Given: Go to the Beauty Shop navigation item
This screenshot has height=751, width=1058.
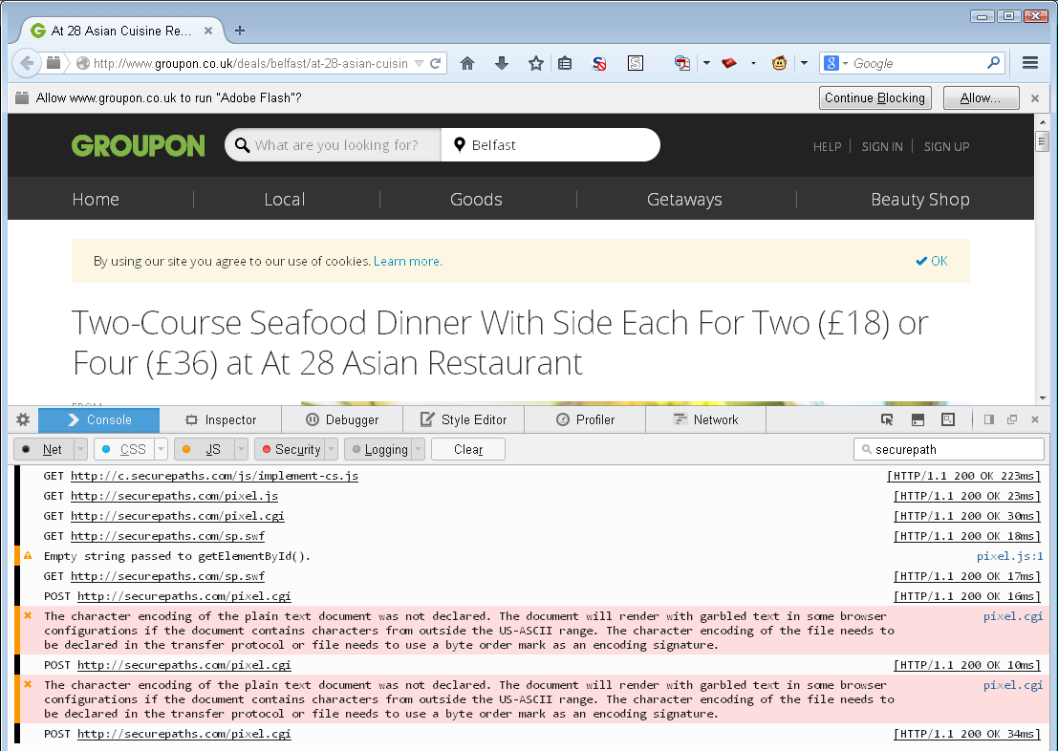Looking at the screenshot, I should click(920, 199).
